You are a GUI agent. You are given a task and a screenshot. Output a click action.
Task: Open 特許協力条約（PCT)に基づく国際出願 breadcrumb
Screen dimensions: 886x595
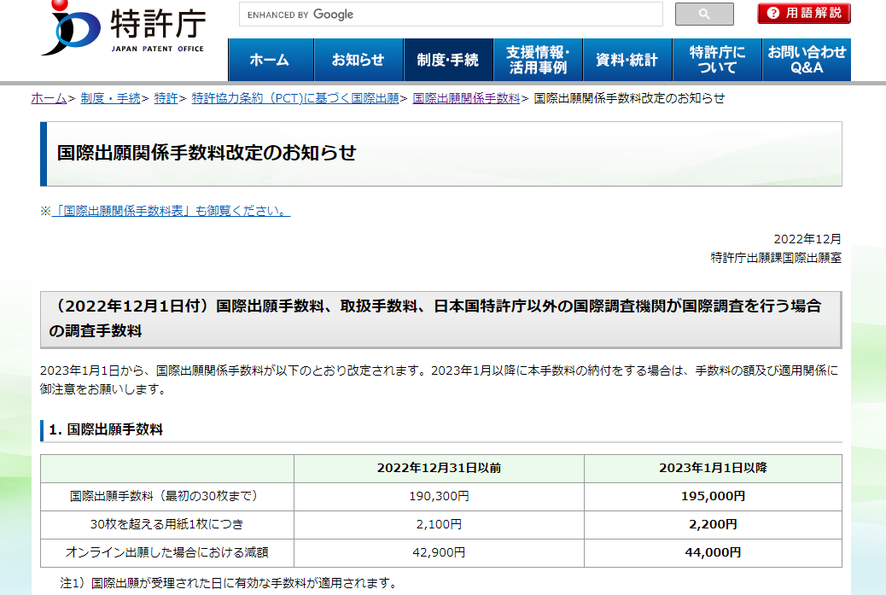point(295,98)
